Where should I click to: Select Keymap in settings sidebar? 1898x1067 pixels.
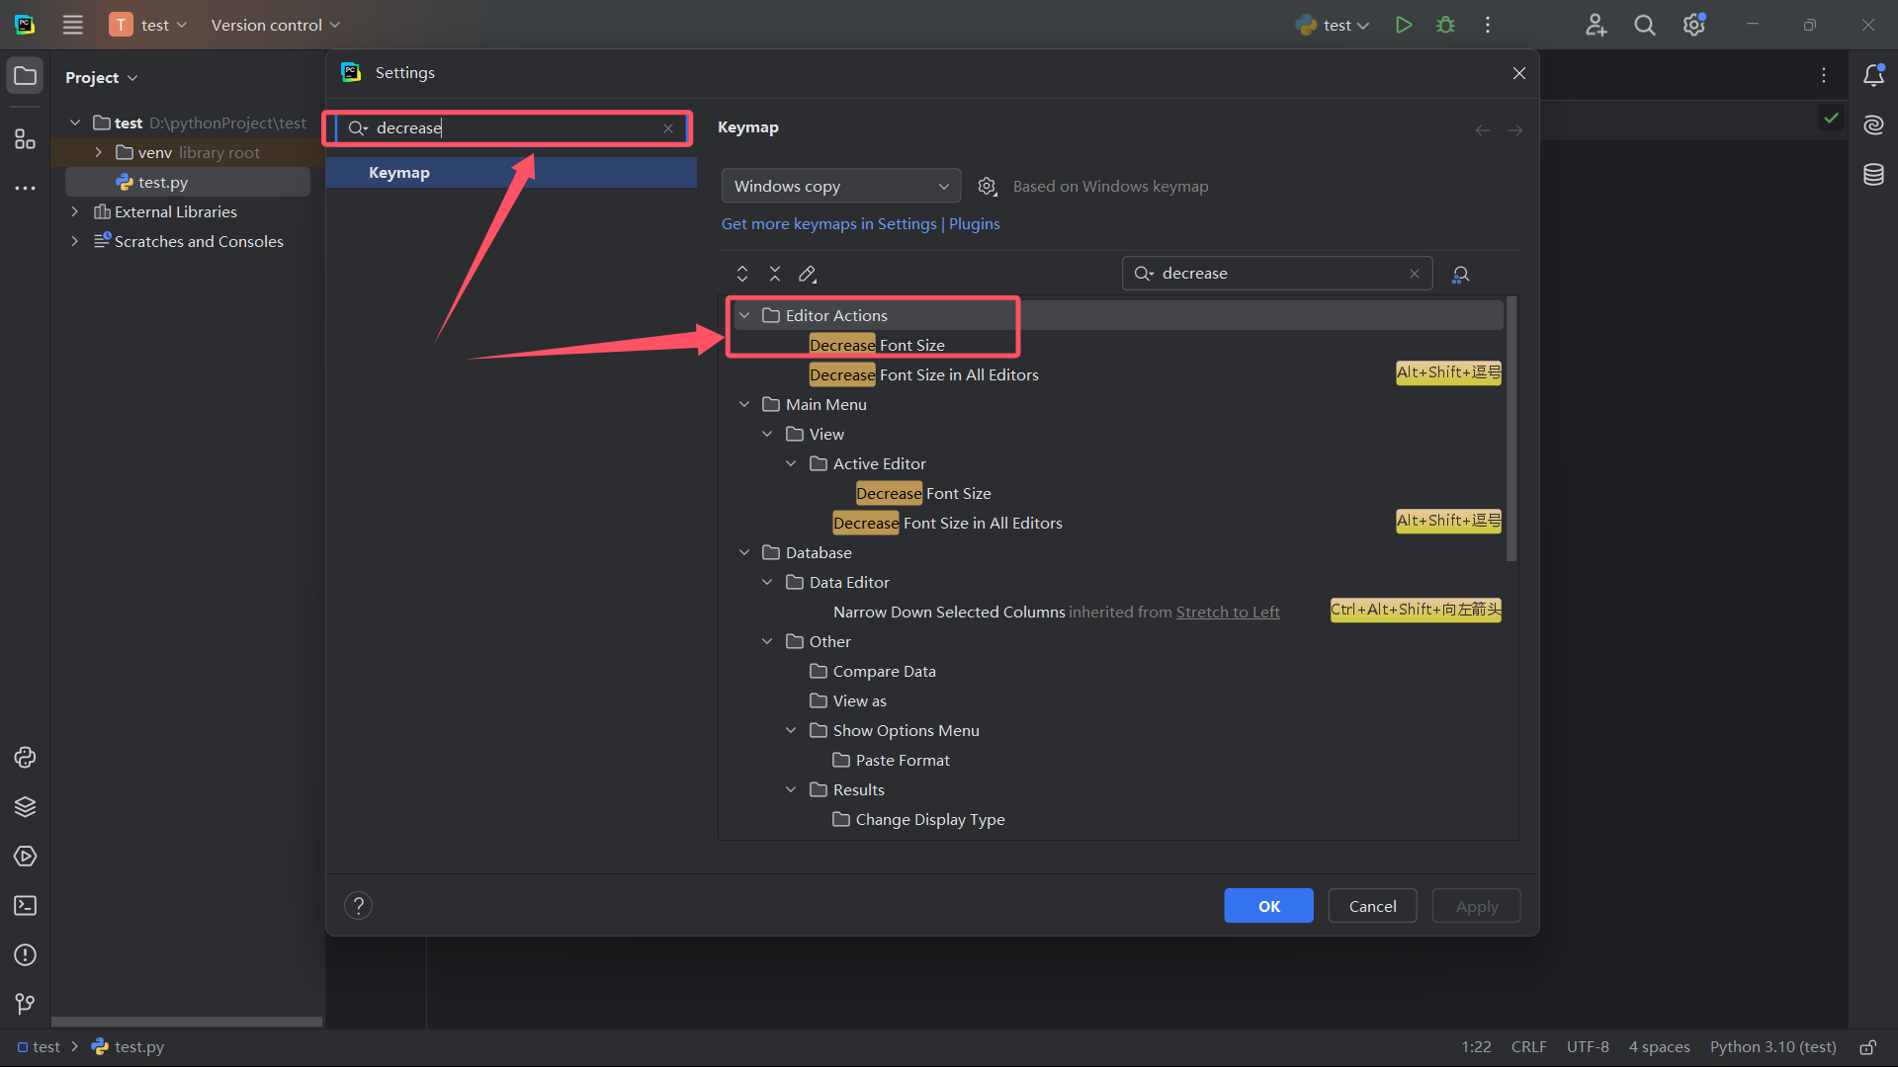(x=399, y=172)
